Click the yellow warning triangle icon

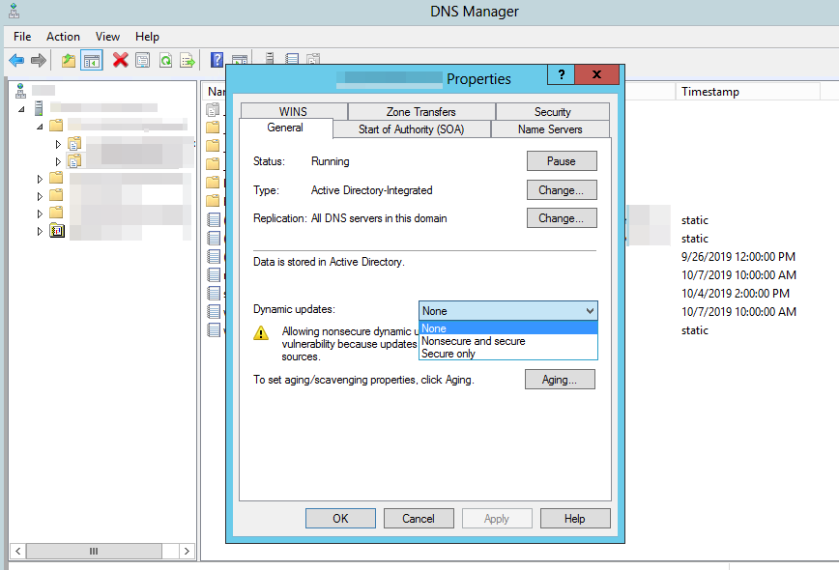click(261, 333)
